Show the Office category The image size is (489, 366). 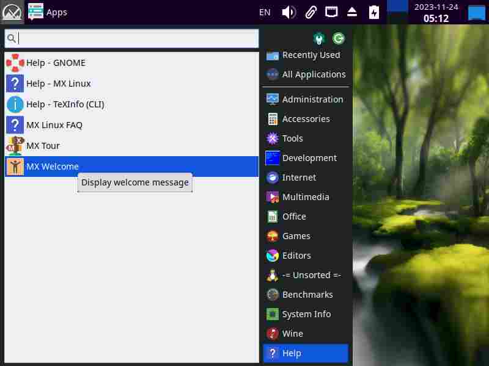click(306, 217)
